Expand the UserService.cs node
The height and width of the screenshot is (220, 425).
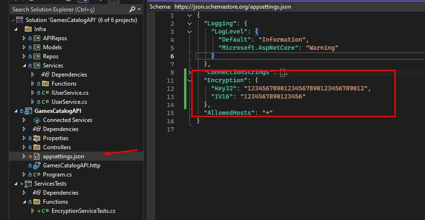tap(33, 102)
